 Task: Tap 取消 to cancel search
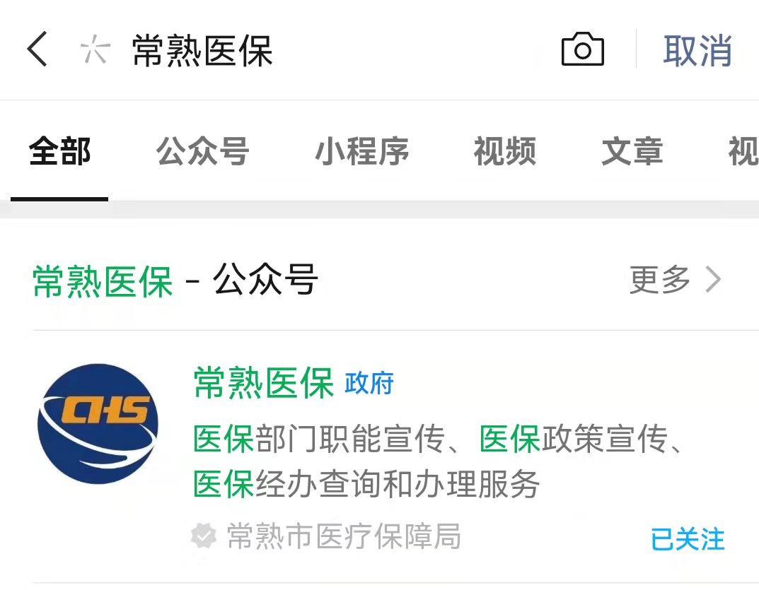(697, 50)
